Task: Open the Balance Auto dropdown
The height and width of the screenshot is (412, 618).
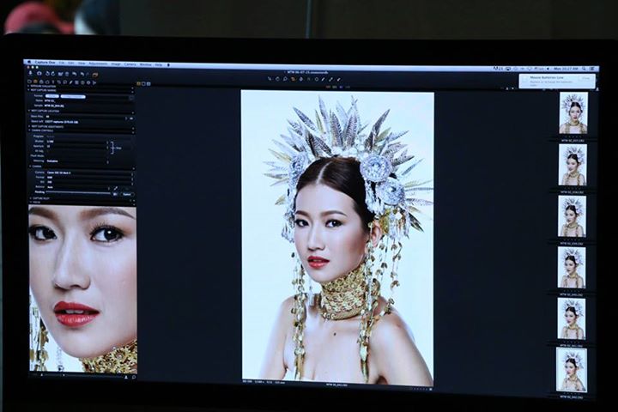Action: pos(78,187)
